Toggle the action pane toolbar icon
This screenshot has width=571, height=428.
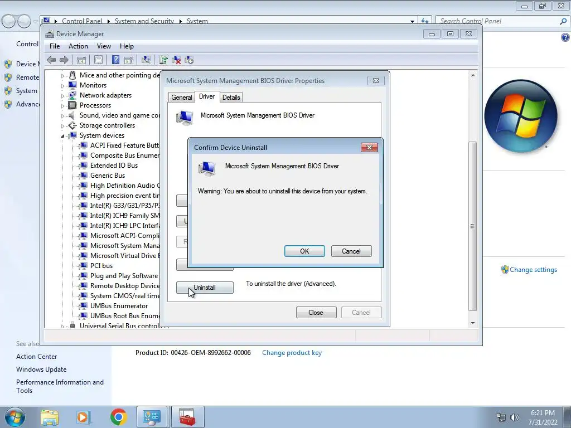tap(129, 60)
